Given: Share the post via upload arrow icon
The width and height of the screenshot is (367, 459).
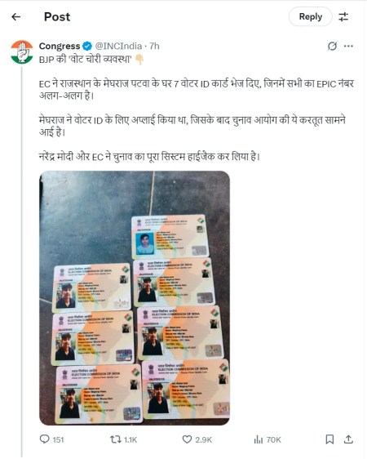Looking at the screenshot, I should point(348,439).
